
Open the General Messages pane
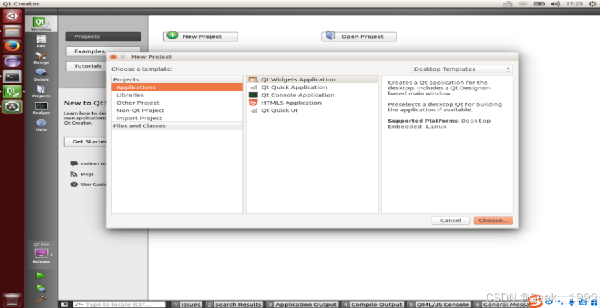502,305
